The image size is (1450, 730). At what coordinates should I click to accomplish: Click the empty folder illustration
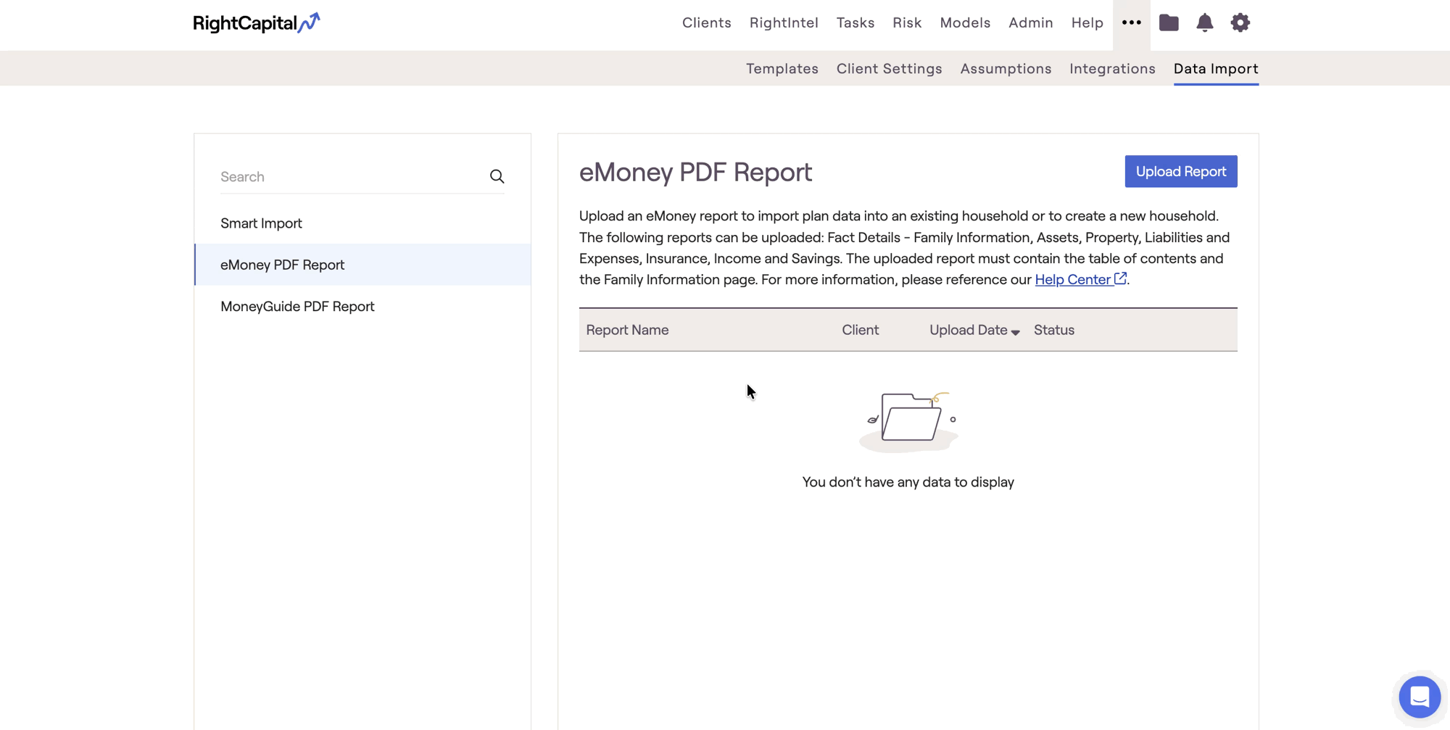pos(908,420)
